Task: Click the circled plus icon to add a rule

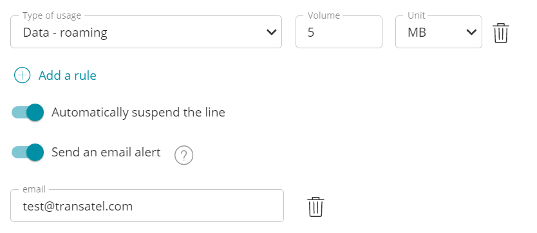Action: [x=23, y=75]
